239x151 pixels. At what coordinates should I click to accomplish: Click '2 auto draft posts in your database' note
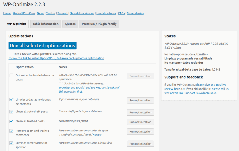pos(81,112)
